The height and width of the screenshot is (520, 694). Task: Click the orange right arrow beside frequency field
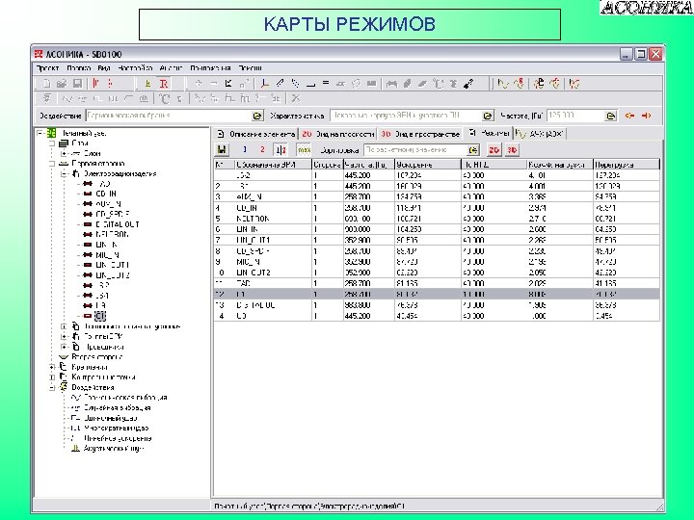click(646, 116)
